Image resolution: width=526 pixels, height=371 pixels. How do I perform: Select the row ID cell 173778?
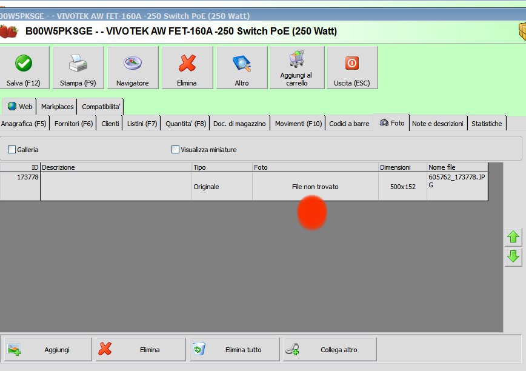pyautogui.click(x=20, y=187)
